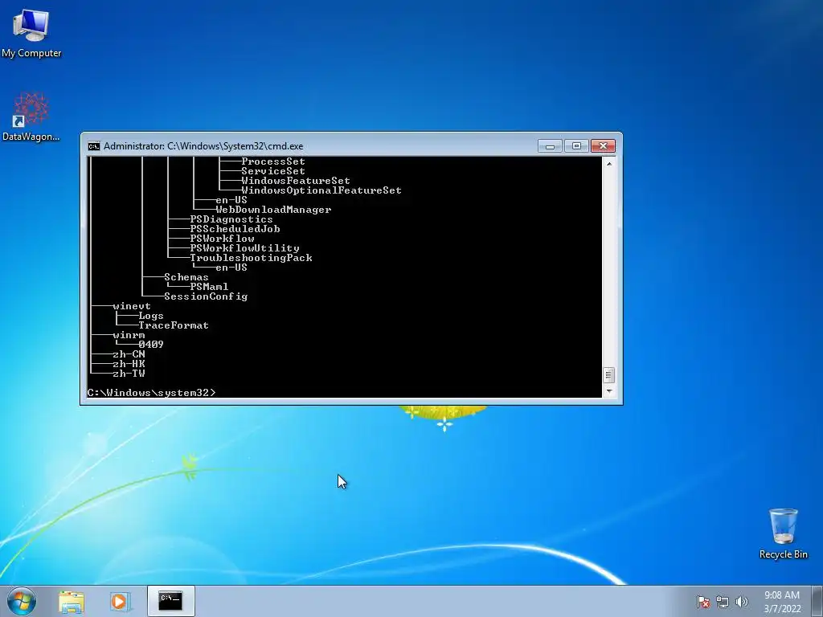
Task: Click the PSMaml entry
Action: 209,287
